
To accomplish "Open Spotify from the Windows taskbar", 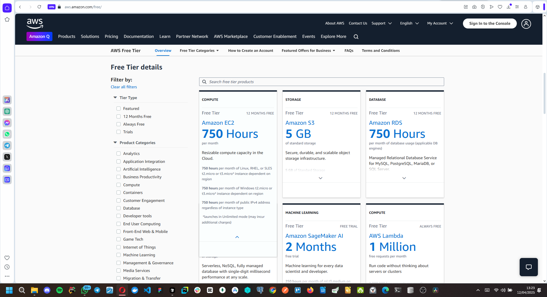I will pos(60,290).
